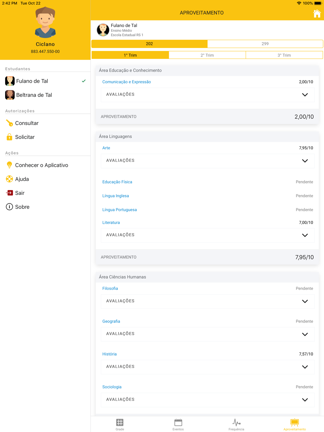Click Pendente status for Educação Física
This screenshot has height=432, width=324.
pos(304,182)
